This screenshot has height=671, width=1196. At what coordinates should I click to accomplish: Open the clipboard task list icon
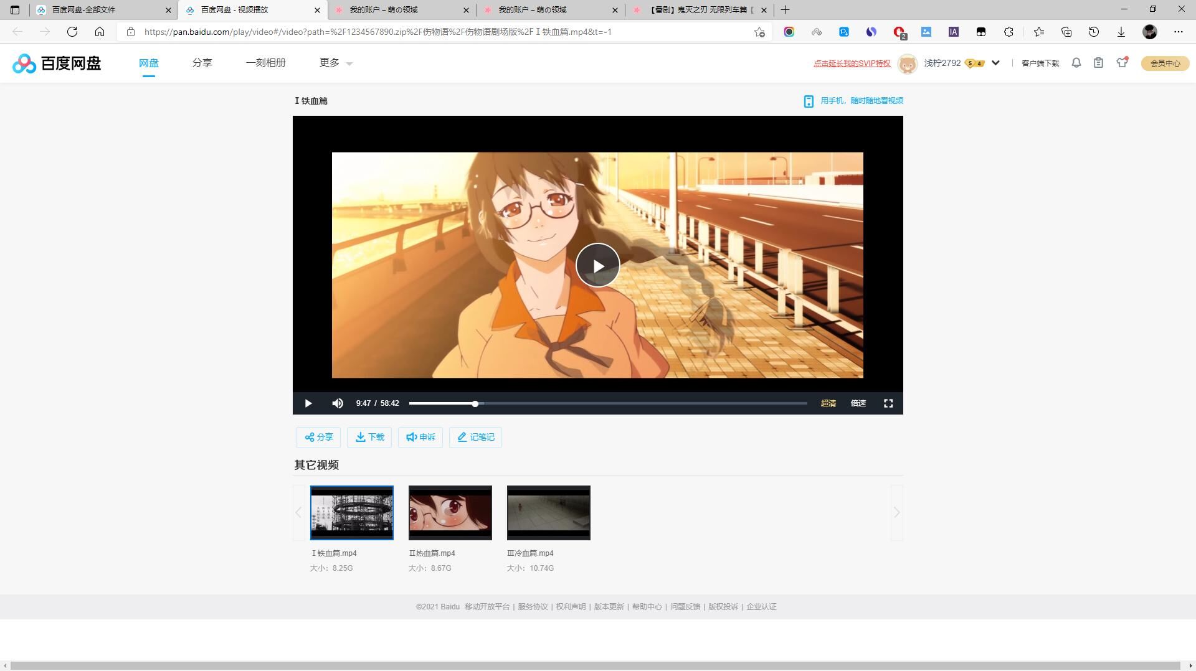click(x=1098, y=63)
